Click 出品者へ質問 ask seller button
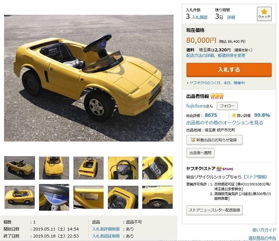Screen dimensions: 279x241 pos(200,153)
